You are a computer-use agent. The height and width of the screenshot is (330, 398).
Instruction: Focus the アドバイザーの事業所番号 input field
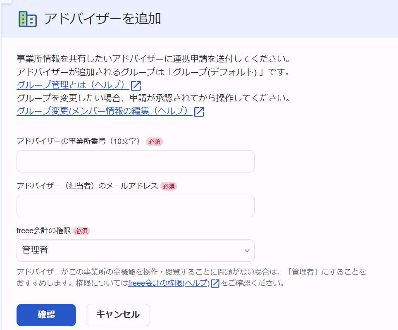click(x=135, y=161)
